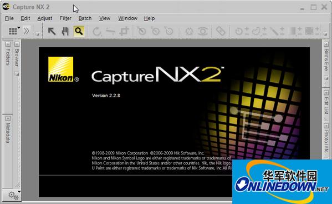Set Fill/Remove tool to minus mode
The height and width of the screenshot is (204, 332).
tap(317, 34)
